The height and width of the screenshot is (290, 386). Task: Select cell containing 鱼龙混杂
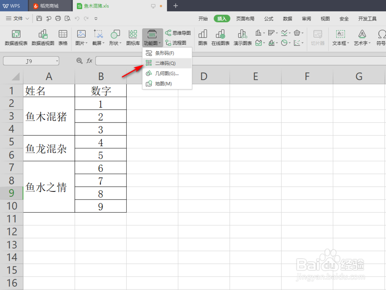(x=49, y=148)
